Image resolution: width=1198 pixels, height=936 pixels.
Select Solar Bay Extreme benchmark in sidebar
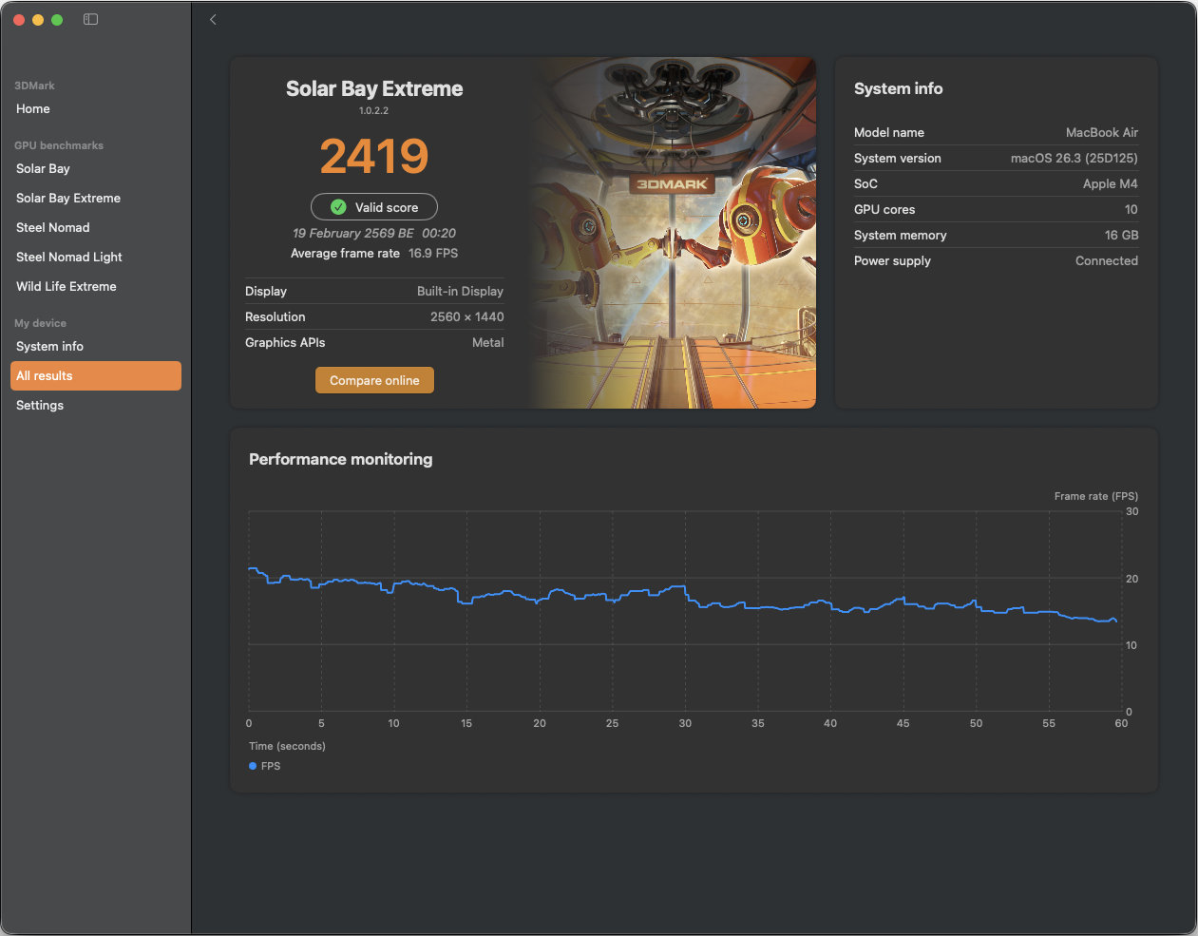coord(68,199)
